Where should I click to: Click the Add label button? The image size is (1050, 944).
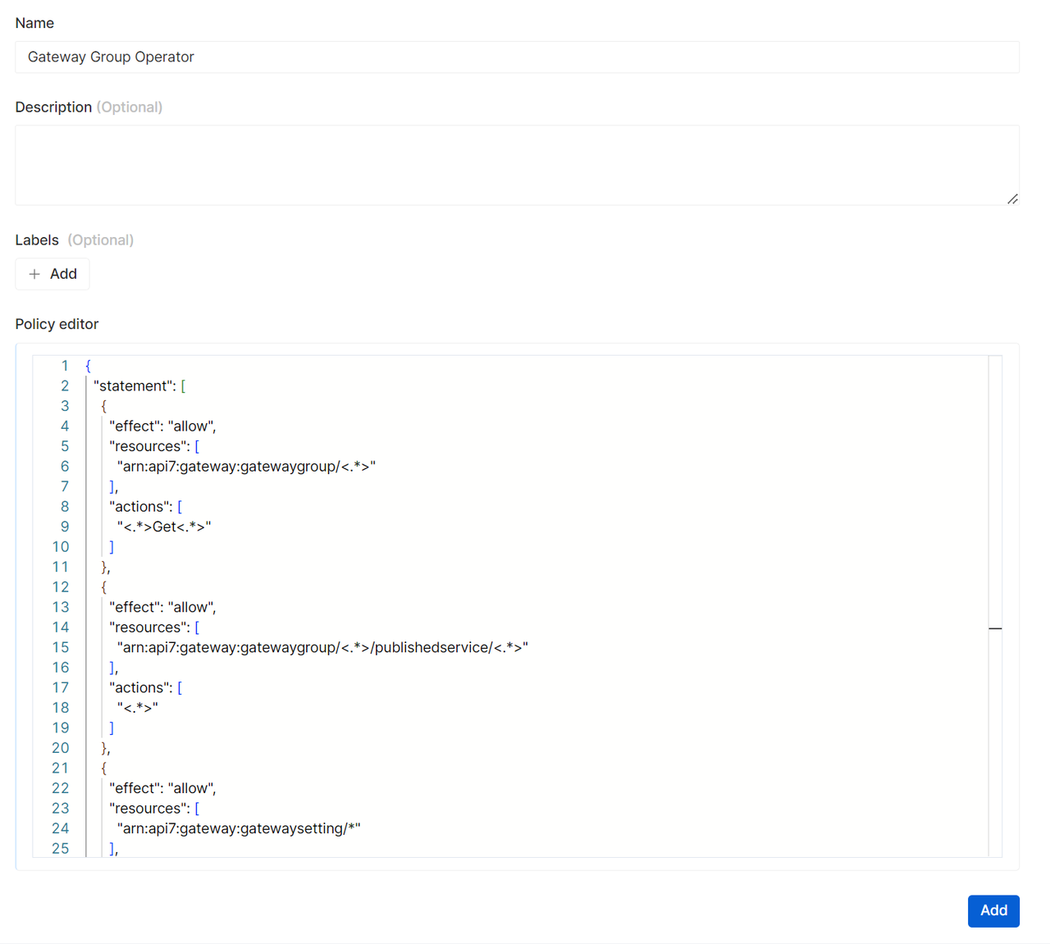(52, 274)
